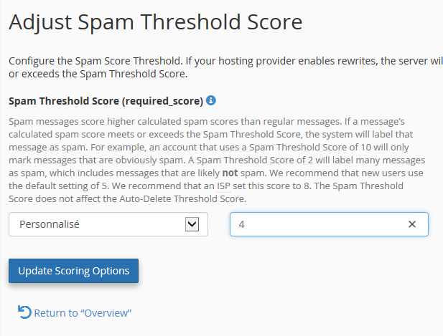The width and height of the screenshot is (443, 336).
Task: Clear the score field with the X icon
Action: coord(412,224)
